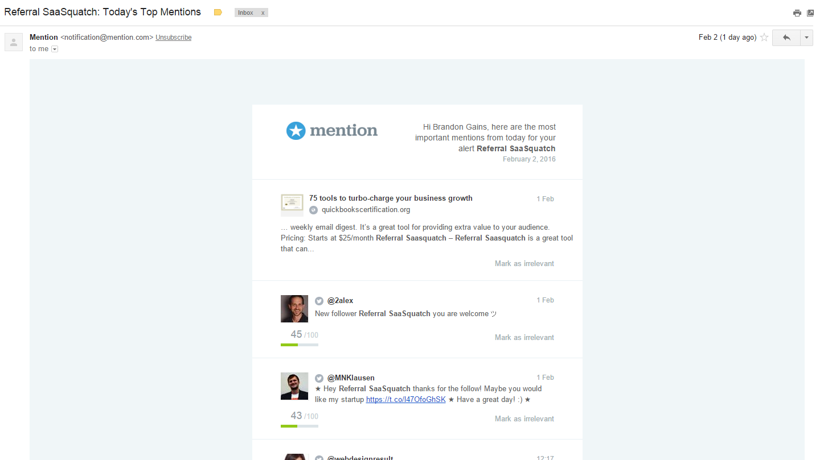Open the t.co/l47OfoGhSK link

click(x=406, y=400)
